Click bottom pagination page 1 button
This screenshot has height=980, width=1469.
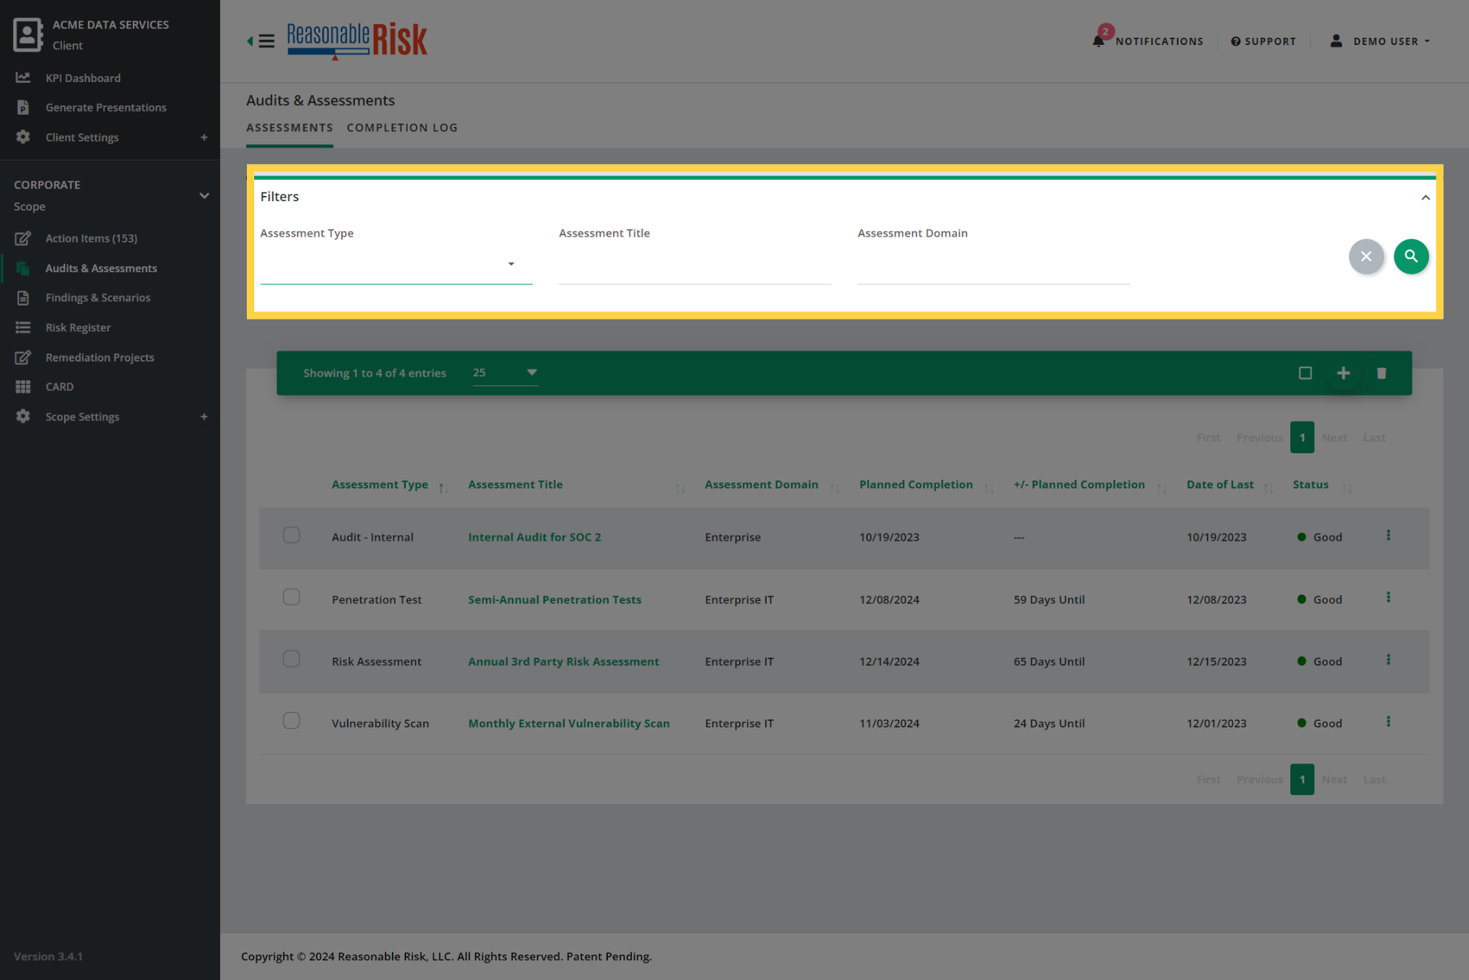tap(1302, 780)
